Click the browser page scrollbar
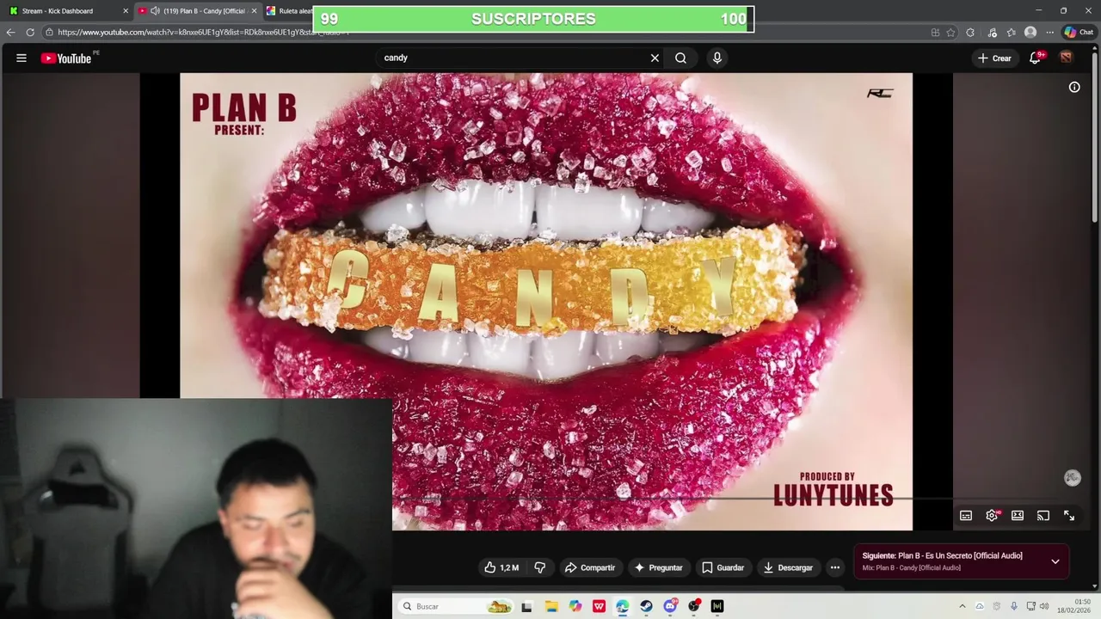The image size is (1101, 619). click(1096, 138)
